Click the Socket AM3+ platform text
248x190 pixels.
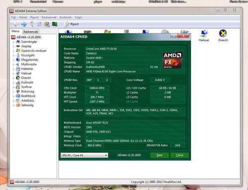[x=94, y=58]
